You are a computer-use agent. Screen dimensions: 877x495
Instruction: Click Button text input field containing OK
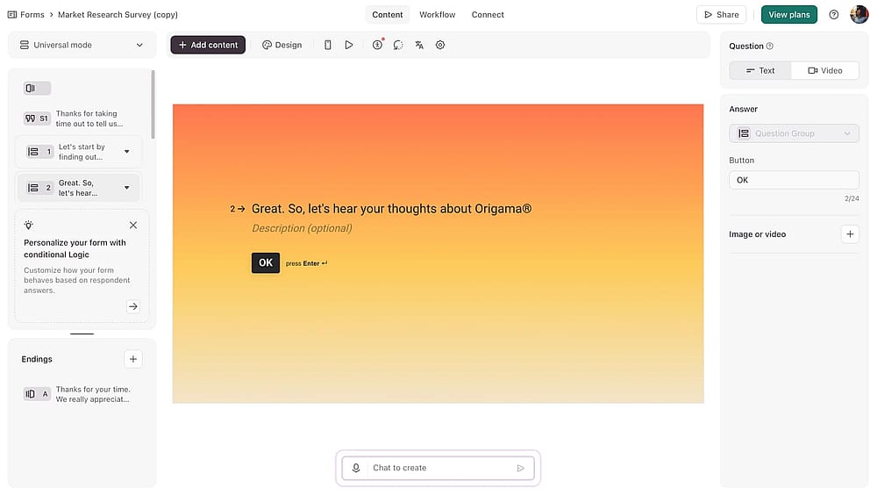[x=794, y=180]
